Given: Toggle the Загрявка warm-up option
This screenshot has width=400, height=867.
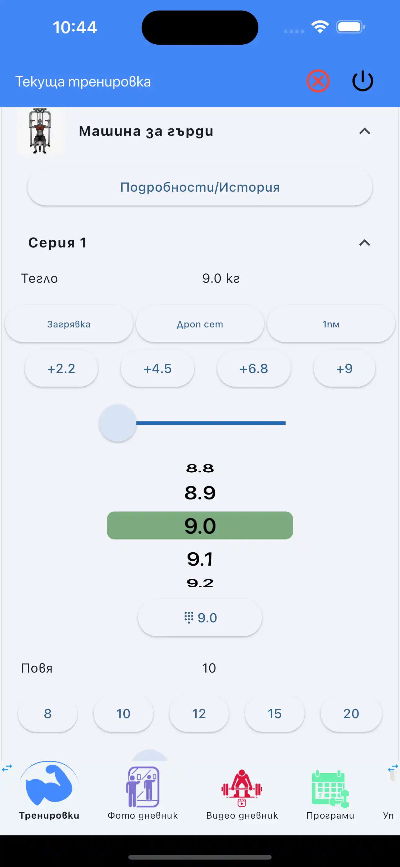Looking at the screenshot, I should click(x=69, y=324).
